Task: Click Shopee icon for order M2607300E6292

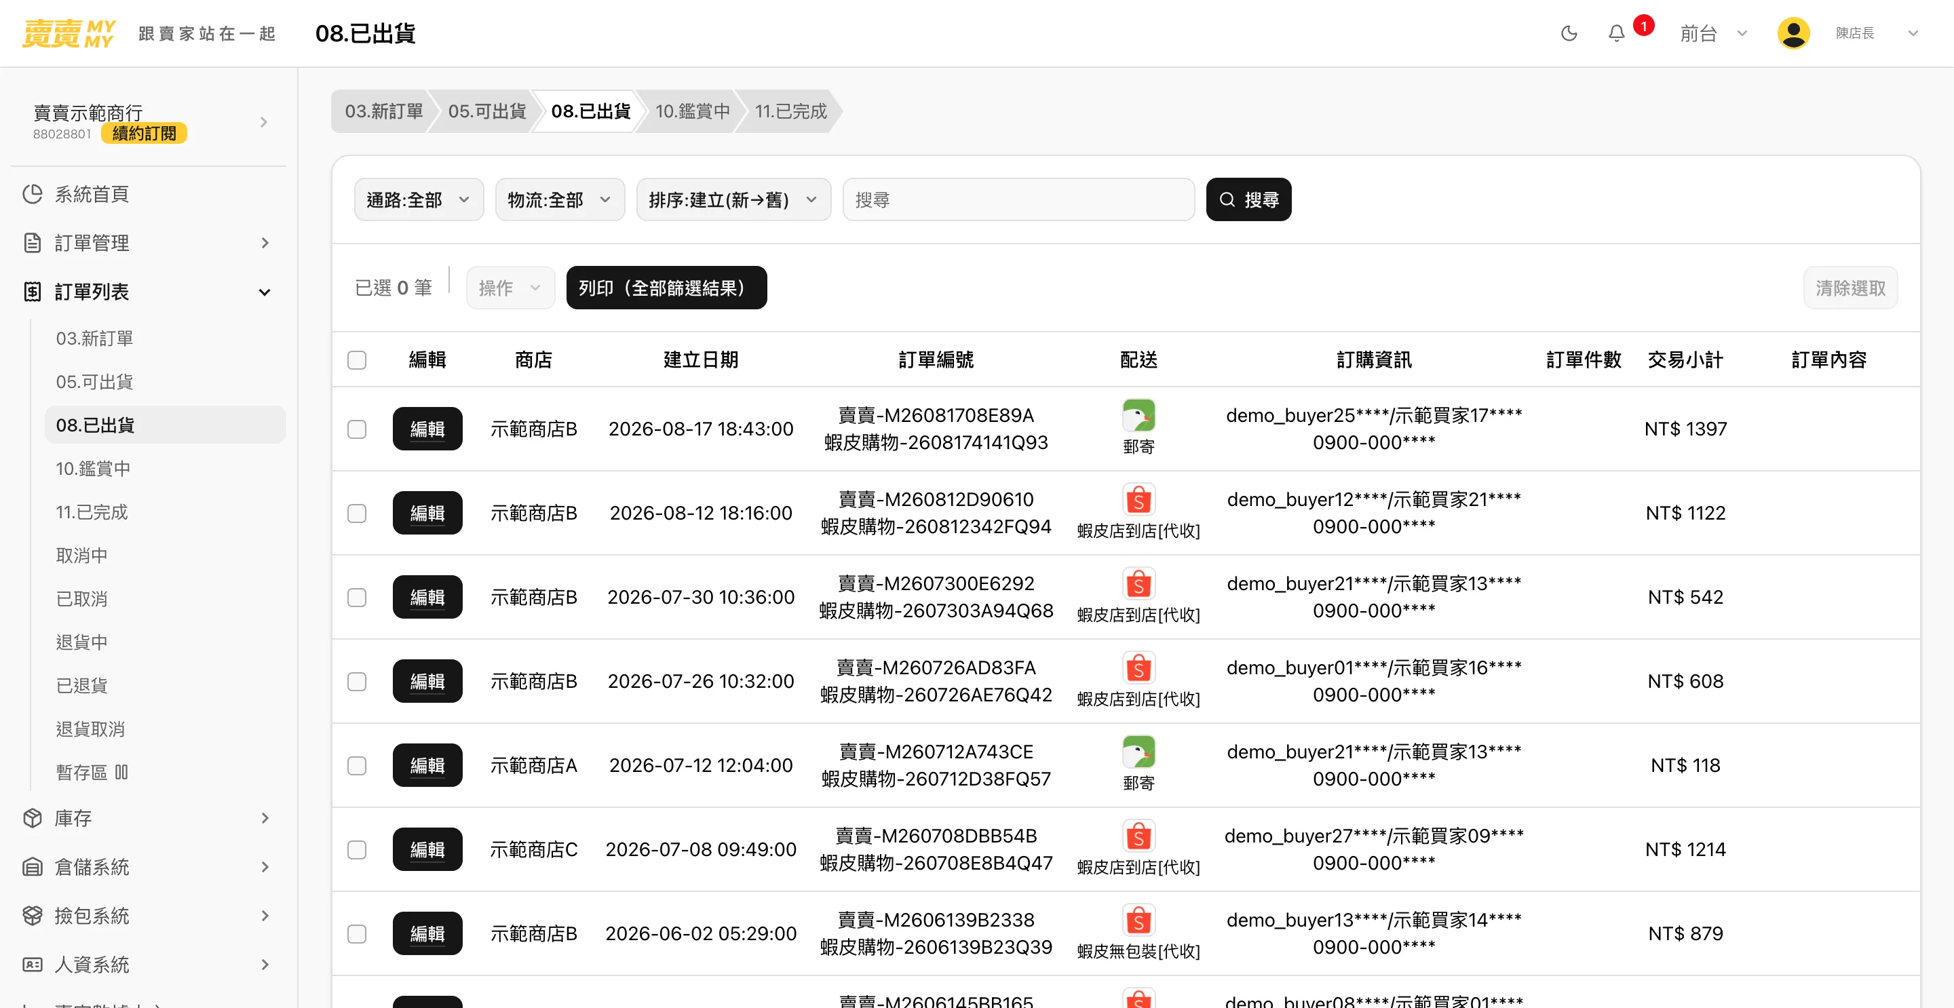Action: click(x=1138, y=583)
